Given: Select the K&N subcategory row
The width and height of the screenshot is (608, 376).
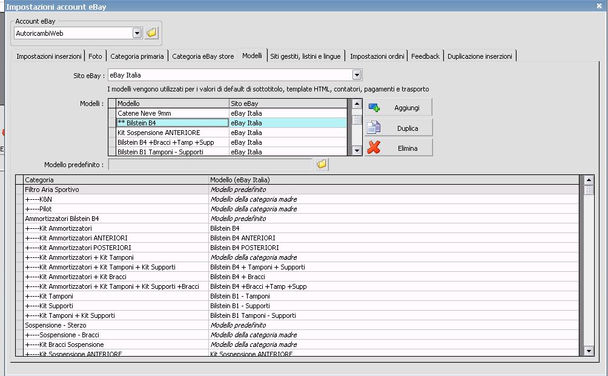Looking at the screenshot, I should pos(297,199).
